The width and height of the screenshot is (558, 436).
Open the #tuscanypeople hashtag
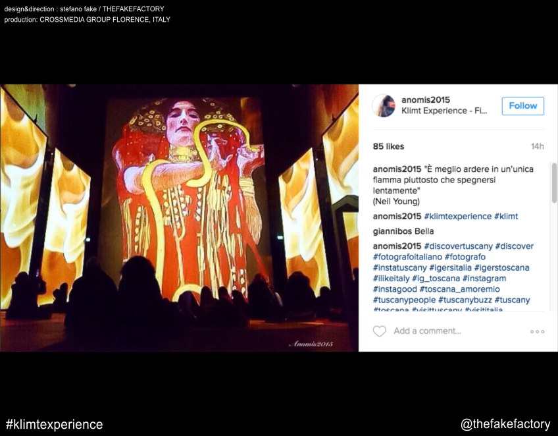click(404, 300)
